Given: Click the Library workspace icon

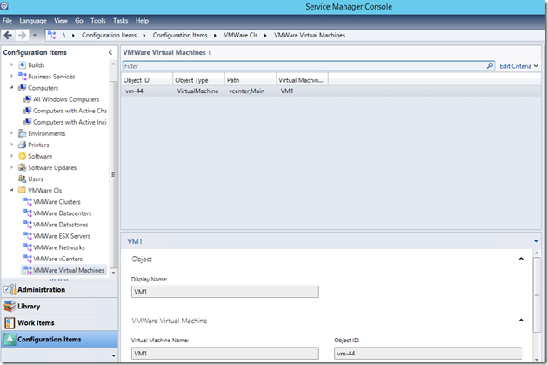Looking at the screenshot, I should coord(10,307).
